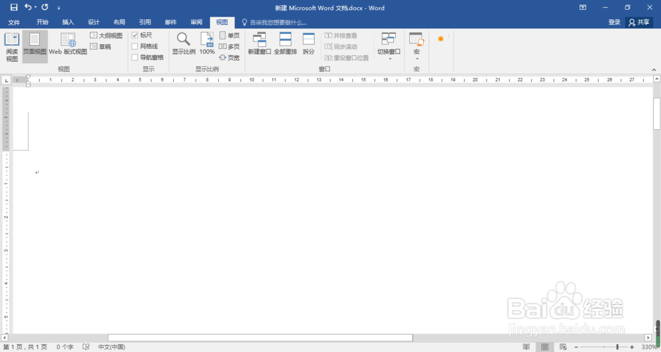Set zoom to 100%
The image size is (661, 352).
pos(207,44)
